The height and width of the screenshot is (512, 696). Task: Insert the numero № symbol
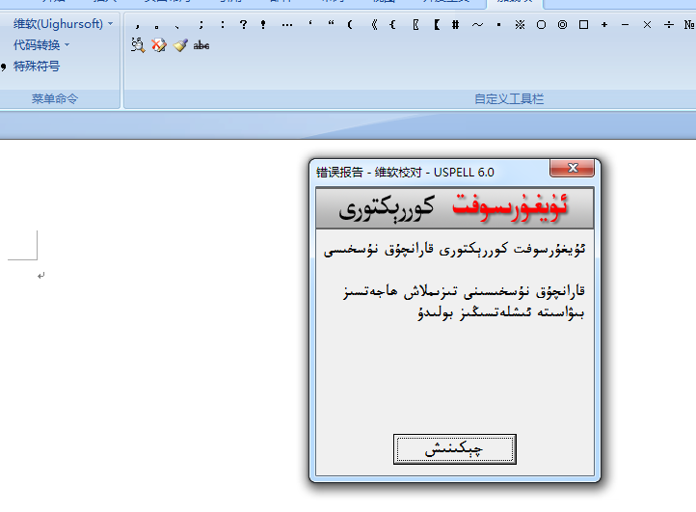pos(688,24)
